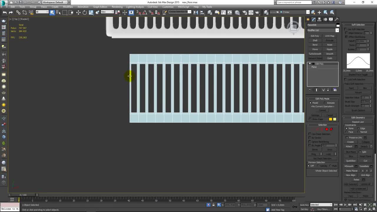Viewport: 377px width, 212px height.
Task: Activate the Bind to Space Warp tool
Action: (x=31, y=12)
